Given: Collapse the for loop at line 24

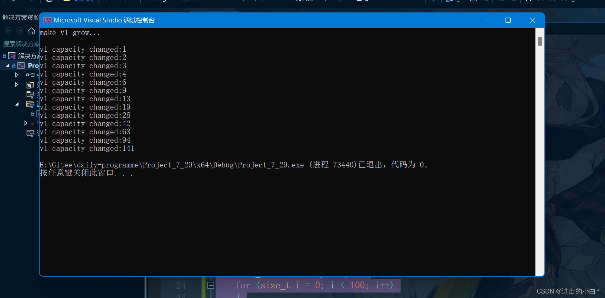Looking at the screenshot, I should (211, 285).
